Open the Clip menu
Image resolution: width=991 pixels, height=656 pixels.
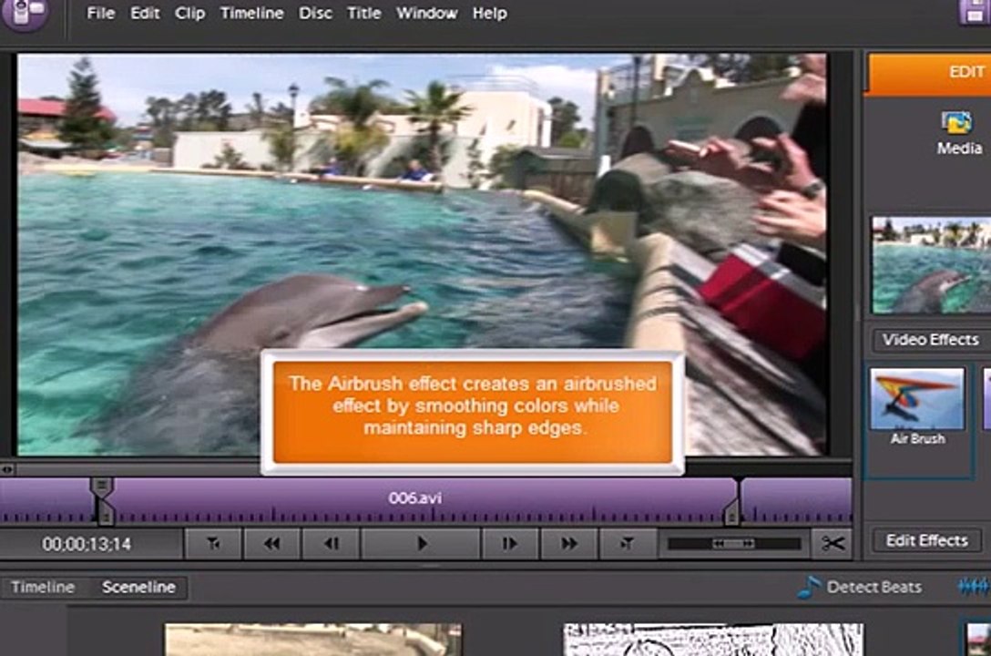(189, 14)
